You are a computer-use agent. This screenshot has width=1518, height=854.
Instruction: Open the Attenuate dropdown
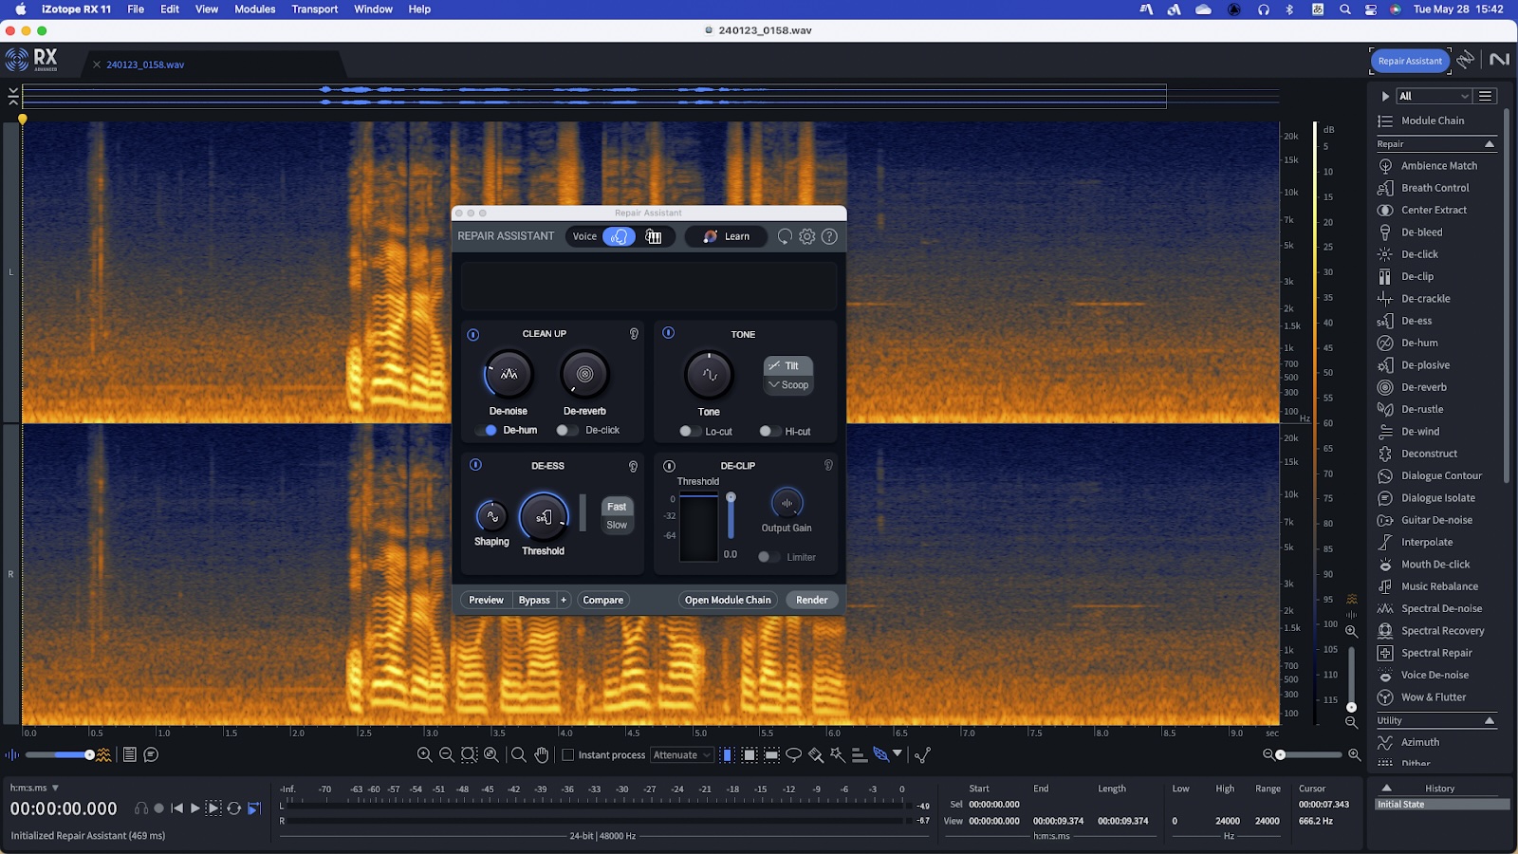681,755
